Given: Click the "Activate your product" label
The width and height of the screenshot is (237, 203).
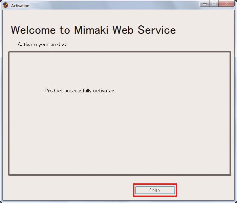Looking at the screenshot, I should click(43, 44).
